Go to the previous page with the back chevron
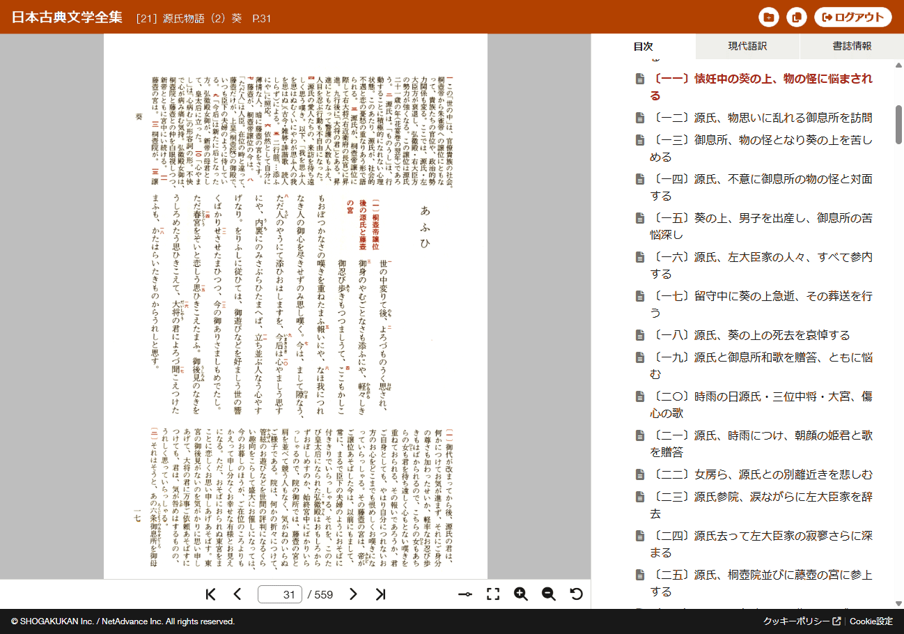 point(237,594)
